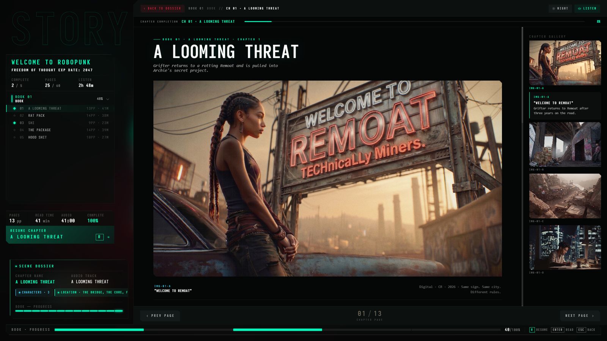The height and width of the screenshot is (341, 607).
Task: Click the R key badge in Resume Chapter
Action: click(x=99, y=237)
